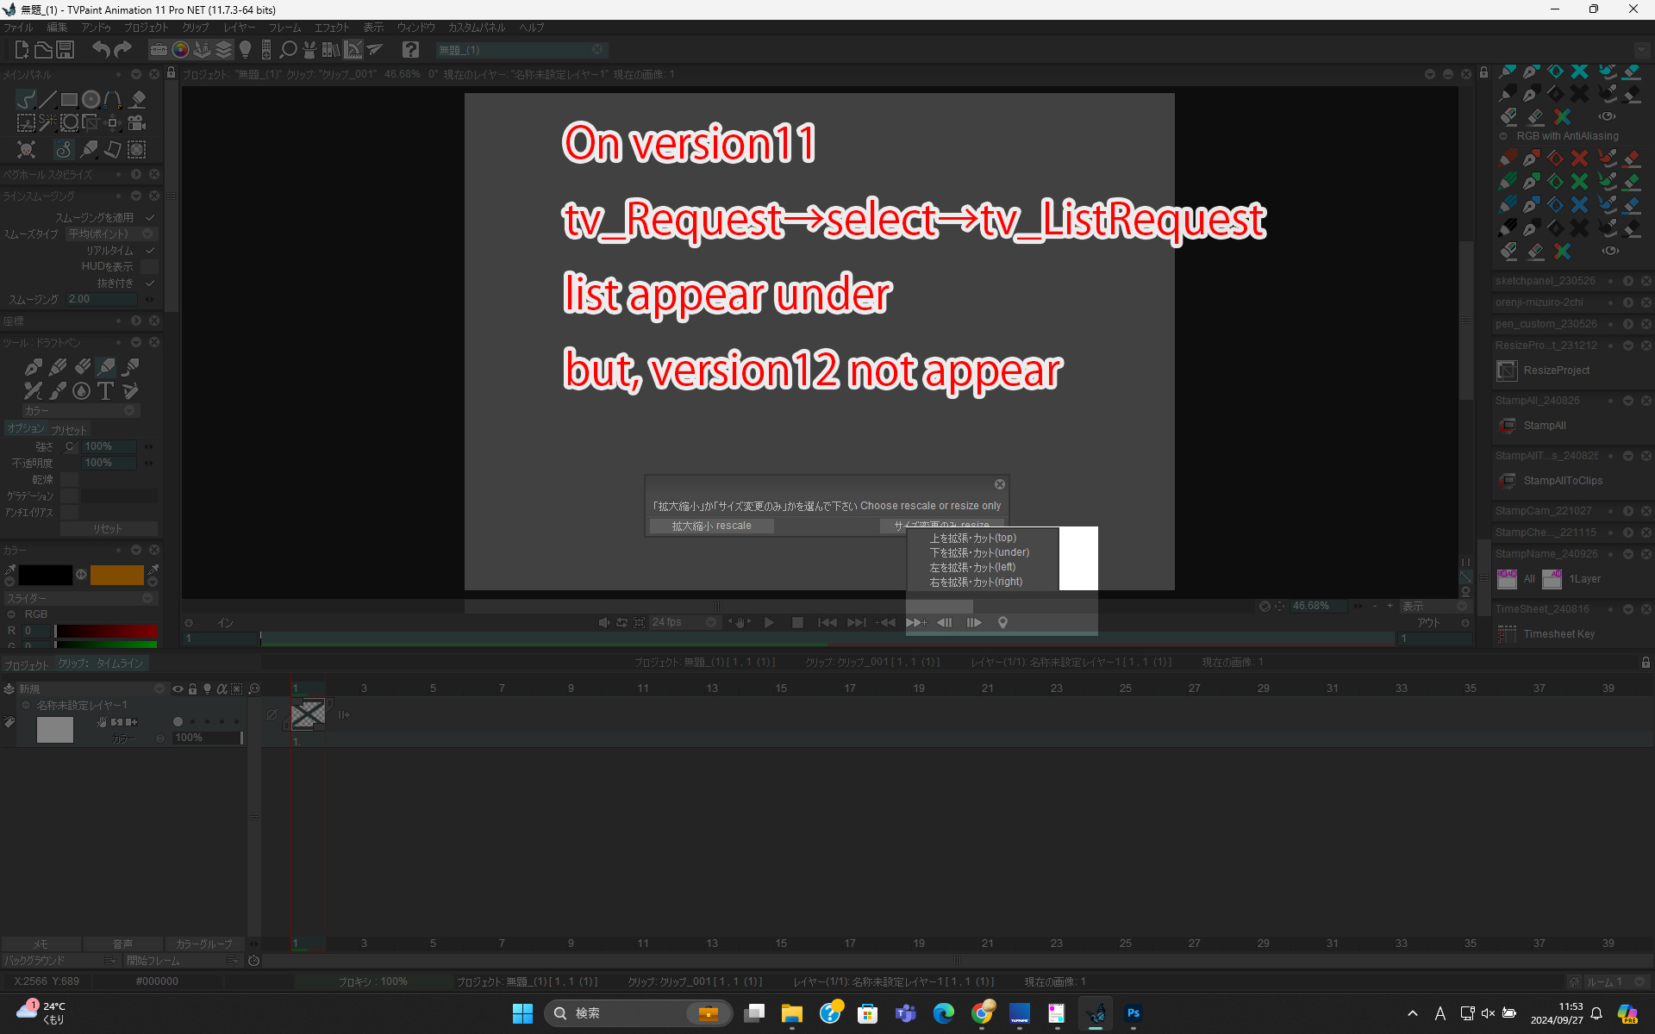Open the スムーズタイプ 平均(ポイント) dropdown
This screenshot has width=1655, height=1034.
point(112,234)
